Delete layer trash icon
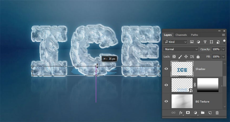230x122 pixels. pos(217,113)
